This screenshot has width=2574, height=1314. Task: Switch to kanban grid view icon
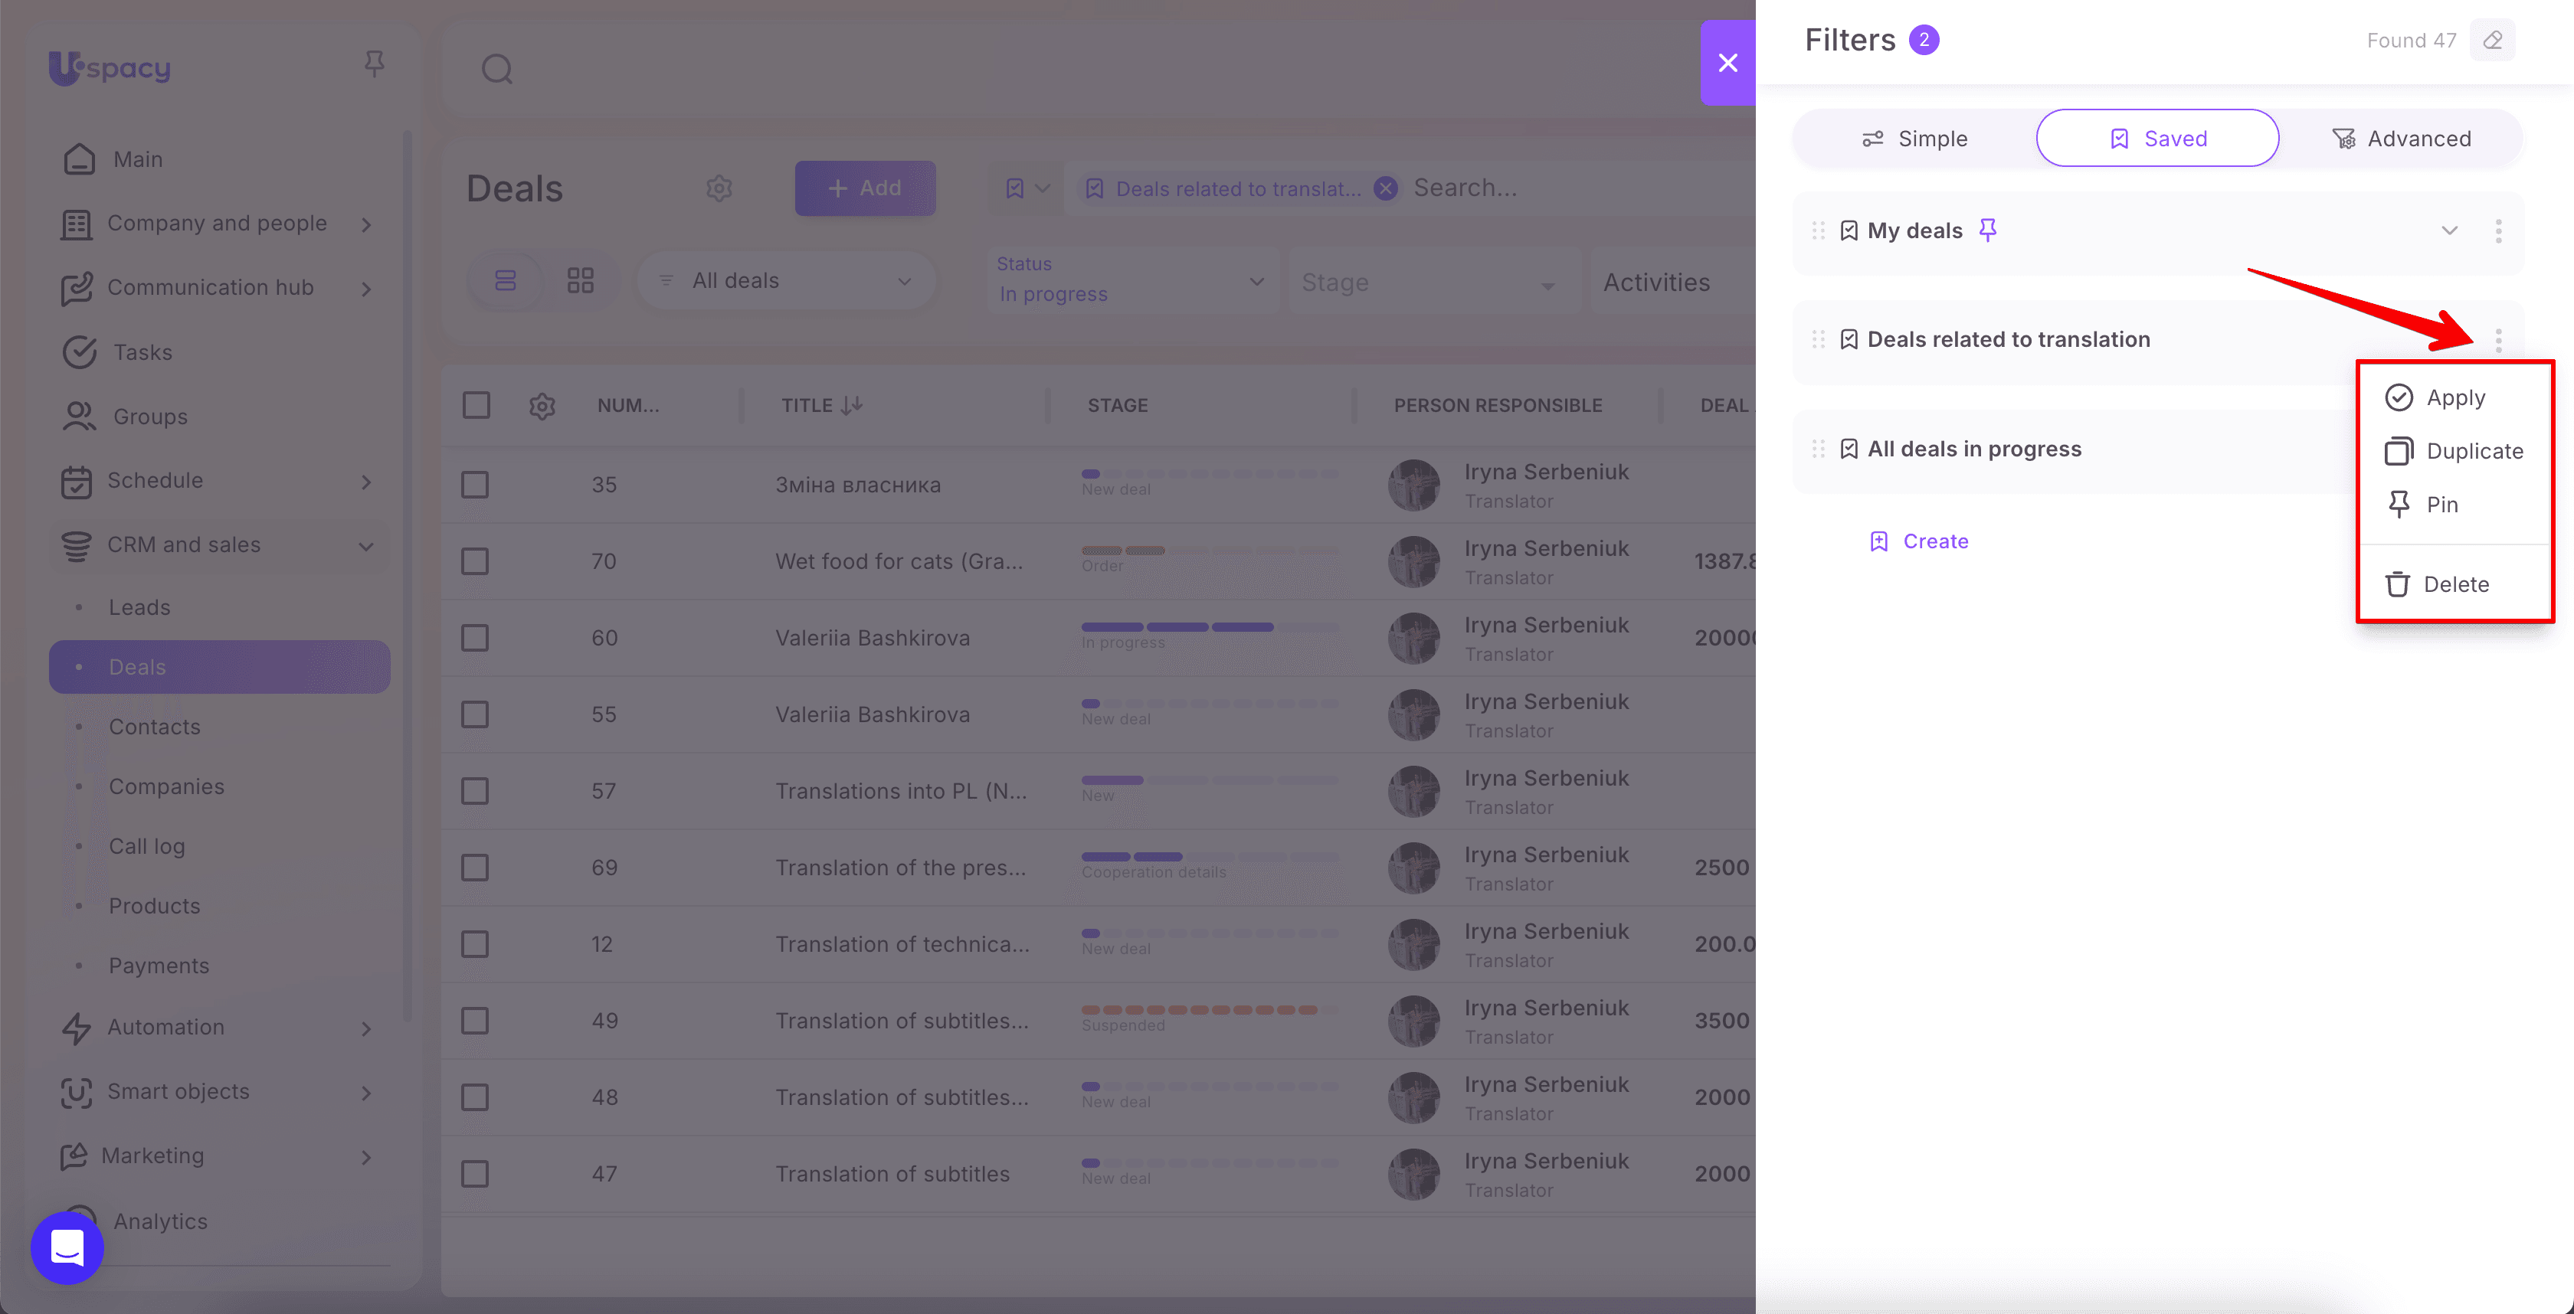click(581, 280)
